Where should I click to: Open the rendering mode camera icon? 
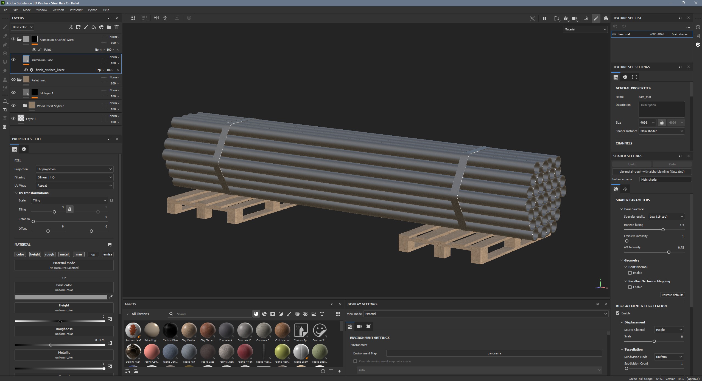point(606,18)
